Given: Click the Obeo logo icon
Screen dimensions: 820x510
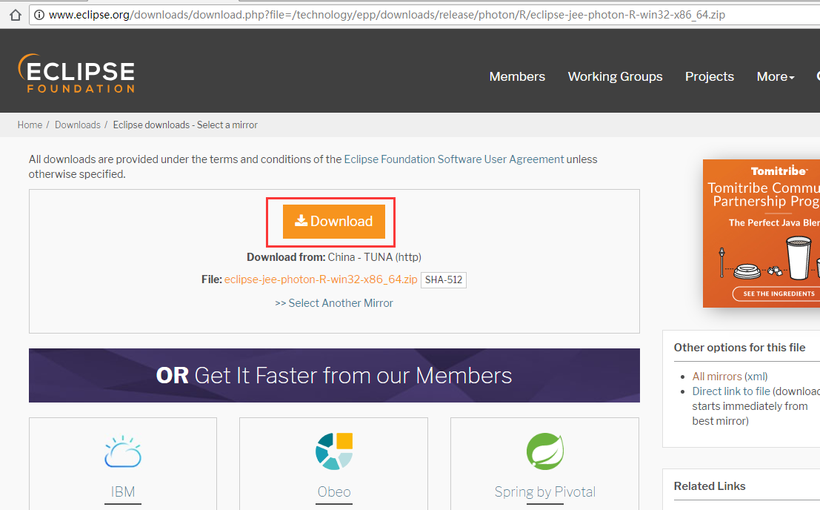Looking at the screenshot, I should pyautogui.click(x=334, y=451).
